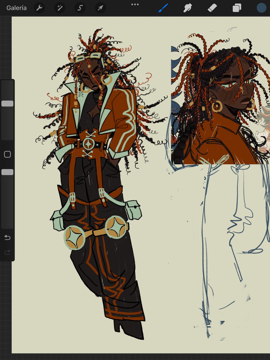Tap the blue sketch profile outline
The image size is (270, 360).
[237, 228]
